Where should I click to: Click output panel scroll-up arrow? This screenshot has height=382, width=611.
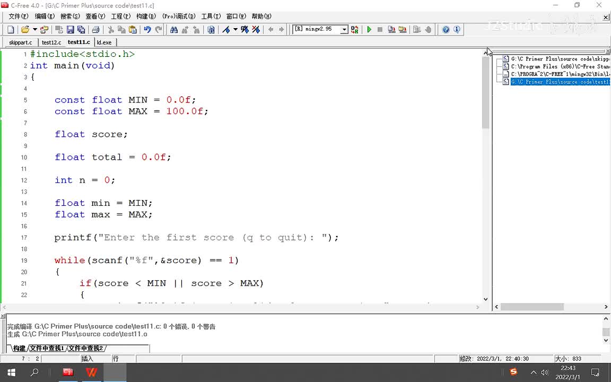point(606,319)
